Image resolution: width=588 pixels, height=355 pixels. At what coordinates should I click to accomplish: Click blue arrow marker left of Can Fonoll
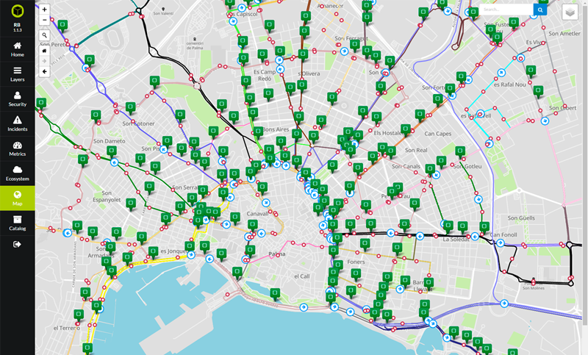point(475,237)
